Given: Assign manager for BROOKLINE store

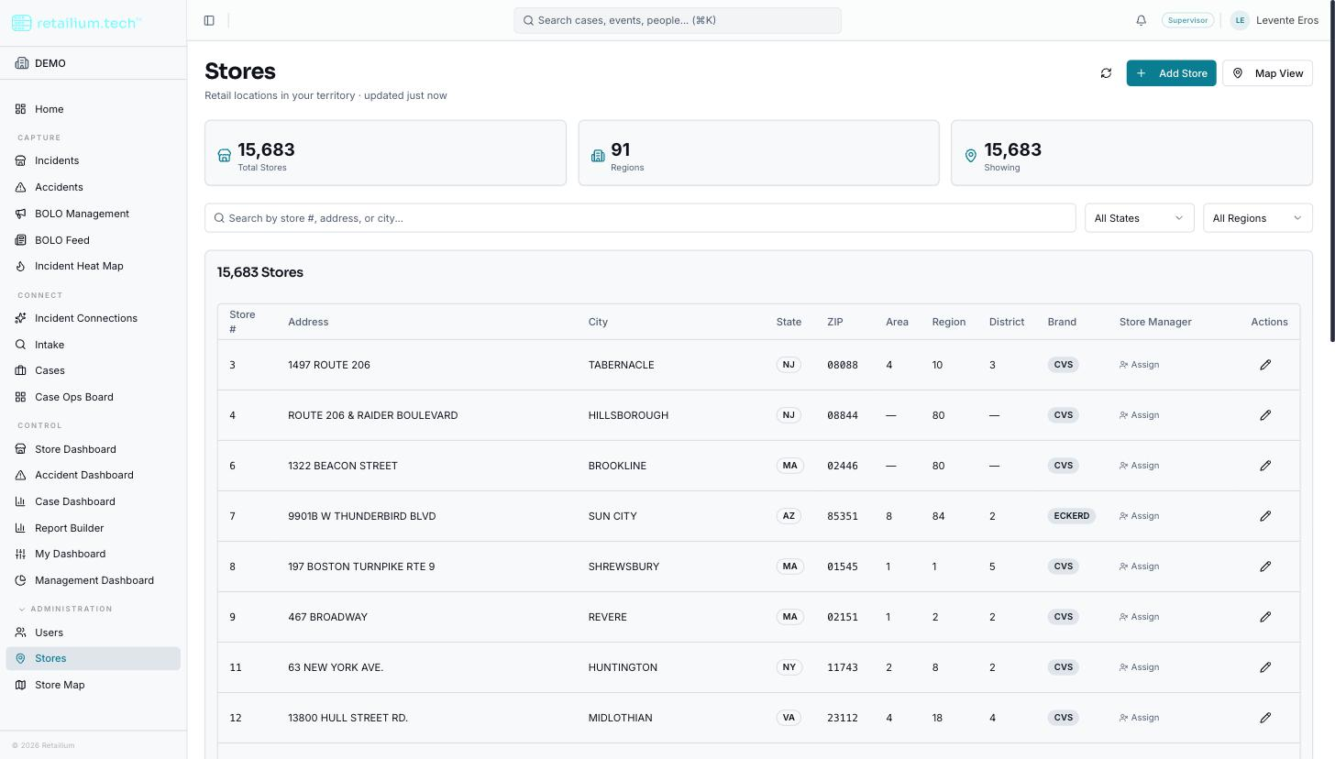Looking at the screenshot, I should click(x=1140, y=466).
